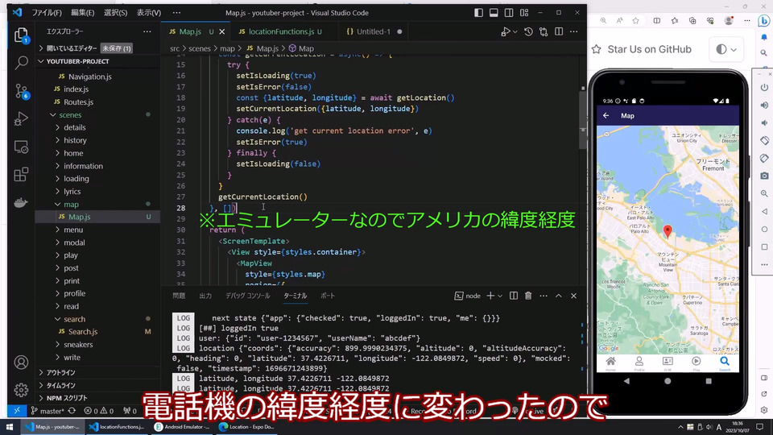The height and width of the screenshot is (435, 773).
Task: Close the Map.js editor tab
Action: 222,31
